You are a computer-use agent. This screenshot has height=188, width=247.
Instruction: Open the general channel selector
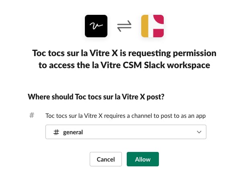(x=126, y=132)
